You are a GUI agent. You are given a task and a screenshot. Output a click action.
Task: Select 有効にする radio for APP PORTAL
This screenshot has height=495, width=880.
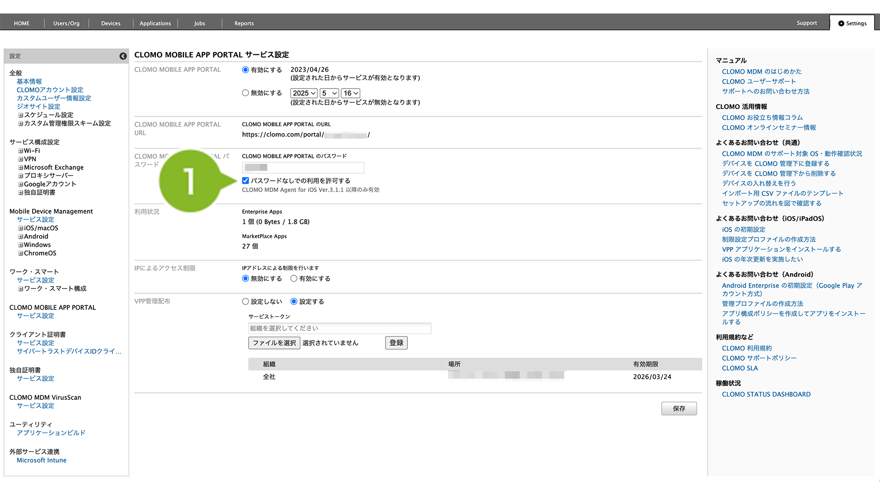245,70
